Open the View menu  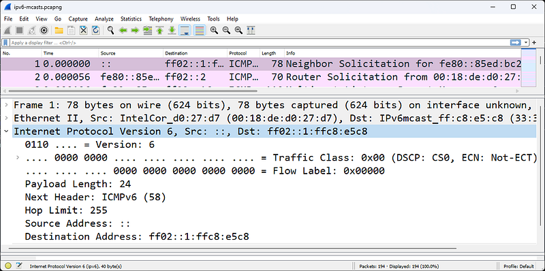(x=42, y=19)
